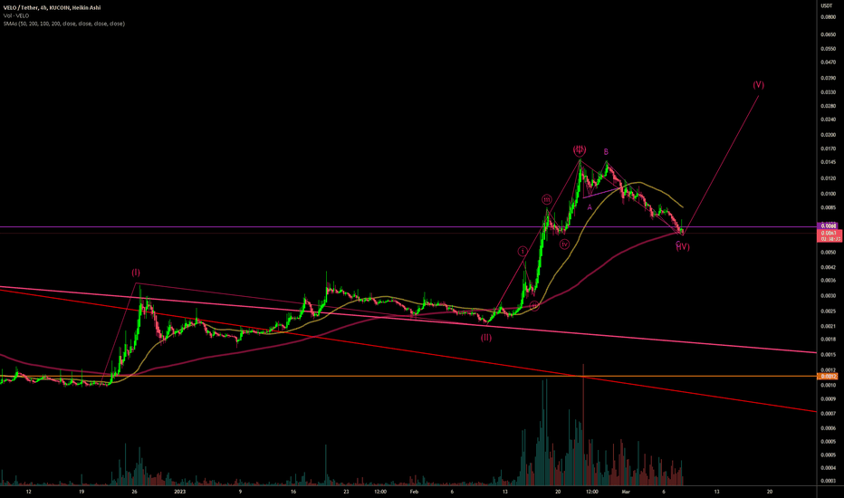Select the wave (III) label at the peak
Screen dimensions: 844x498
click(580, 149)
